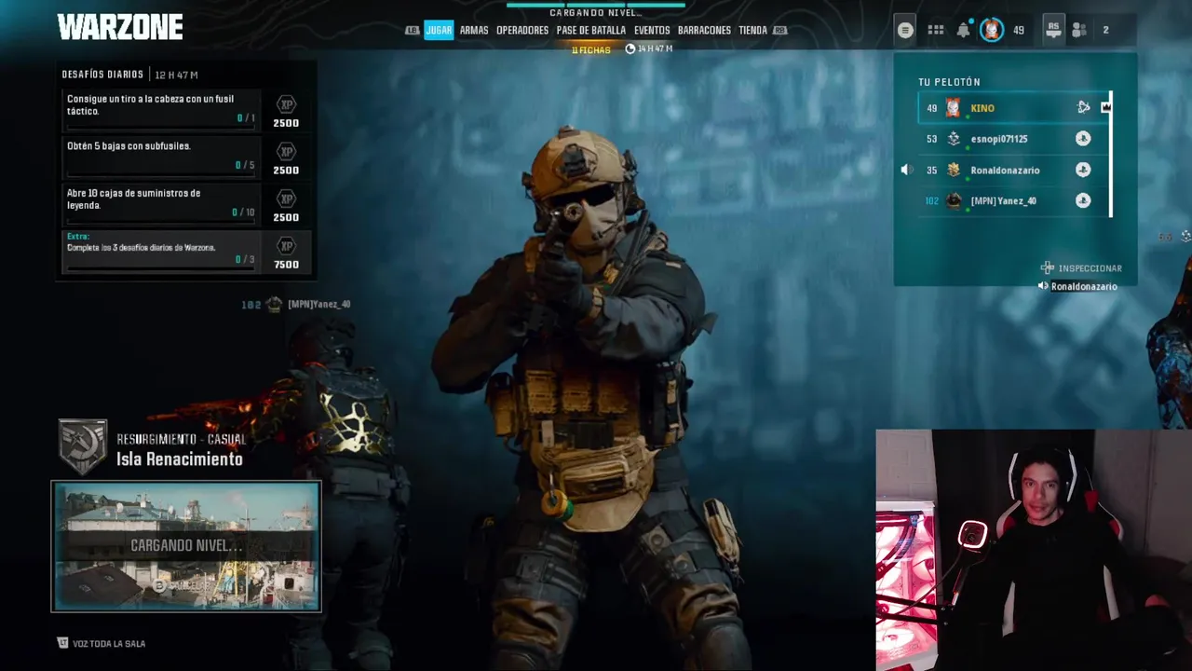Click the clock icon next to 14 H 47 M
Image resolution: width=1192 pixels, height=671 pixels.
[630, 48]
